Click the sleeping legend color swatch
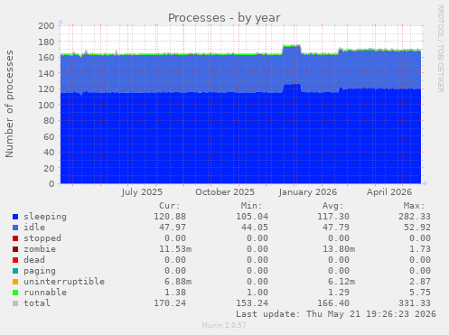The width and height of the screenshot is (449, 335). 15,217
